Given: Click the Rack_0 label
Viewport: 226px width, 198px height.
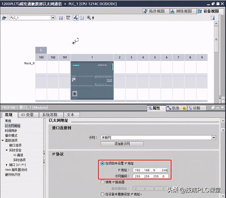Looking at the screenshot, I should 29,63.
